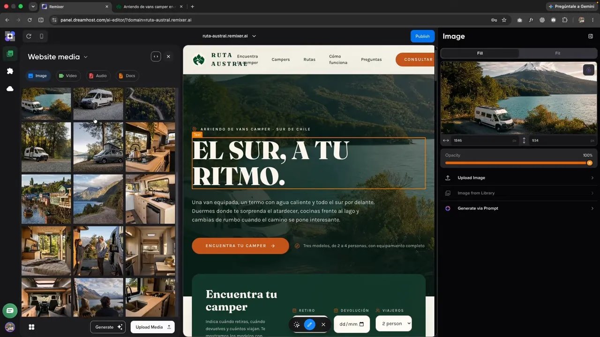Filter media by Audio

(x=98, y=76)
